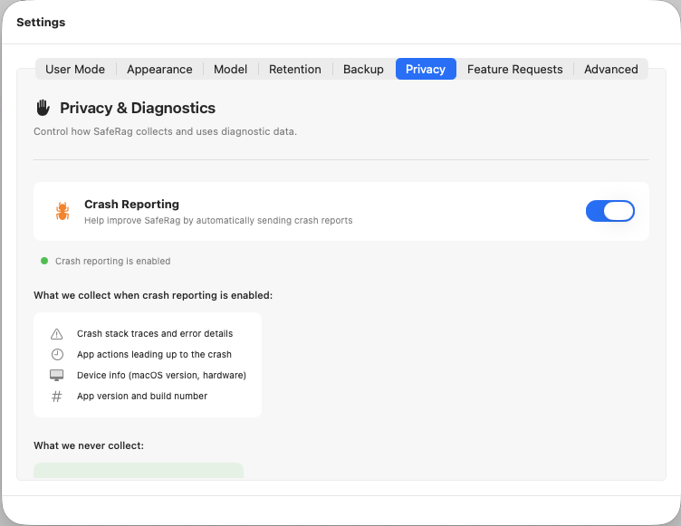Click 'Crash stack traces and error details'
This screenshot has height=526, width=681.
click(155, 333)
